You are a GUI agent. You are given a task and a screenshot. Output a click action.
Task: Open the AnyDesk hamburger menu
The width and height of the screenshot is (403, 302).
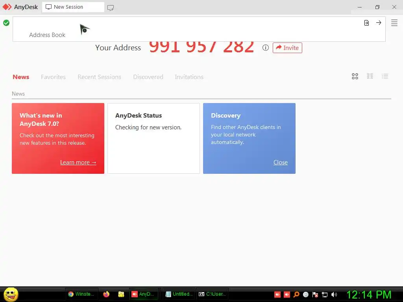click(x=394, y=23)
